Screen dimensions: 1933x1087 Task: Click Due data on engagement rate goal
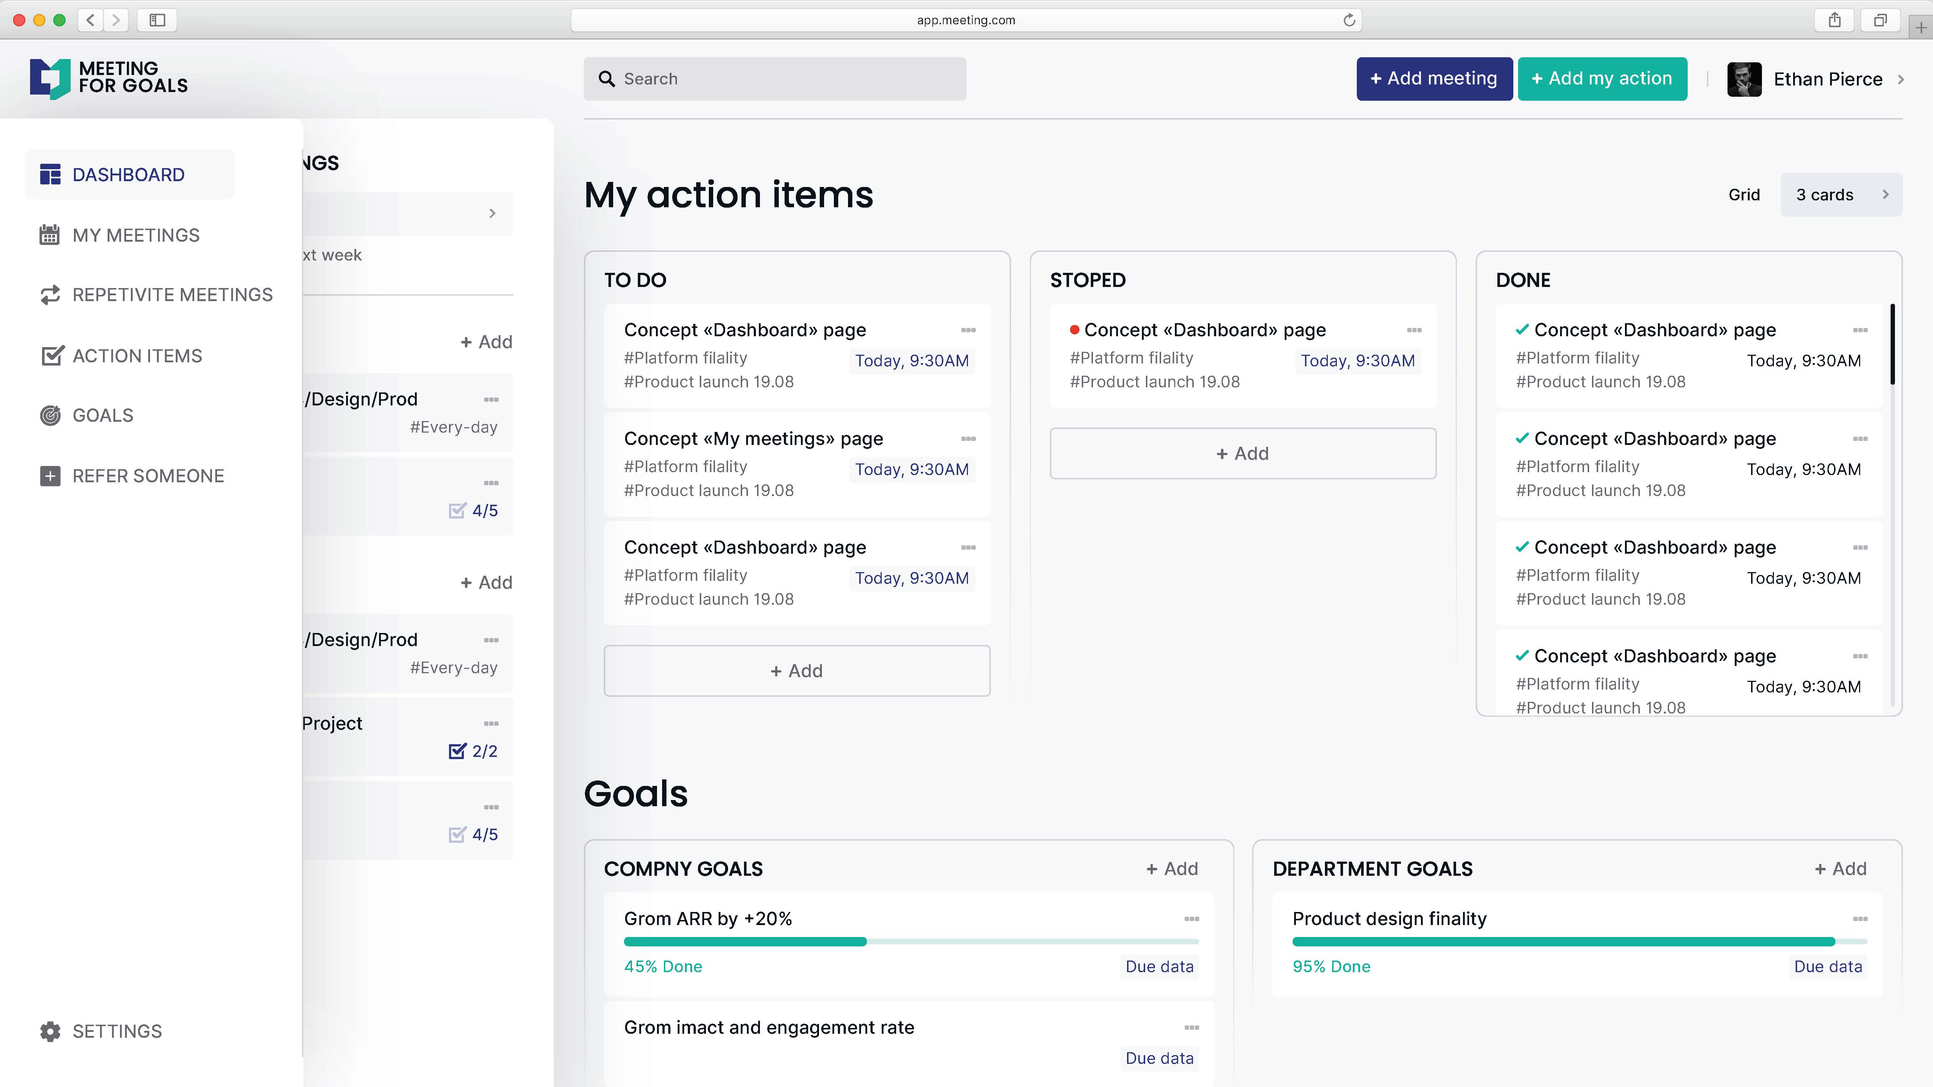pos(1159,1058)
